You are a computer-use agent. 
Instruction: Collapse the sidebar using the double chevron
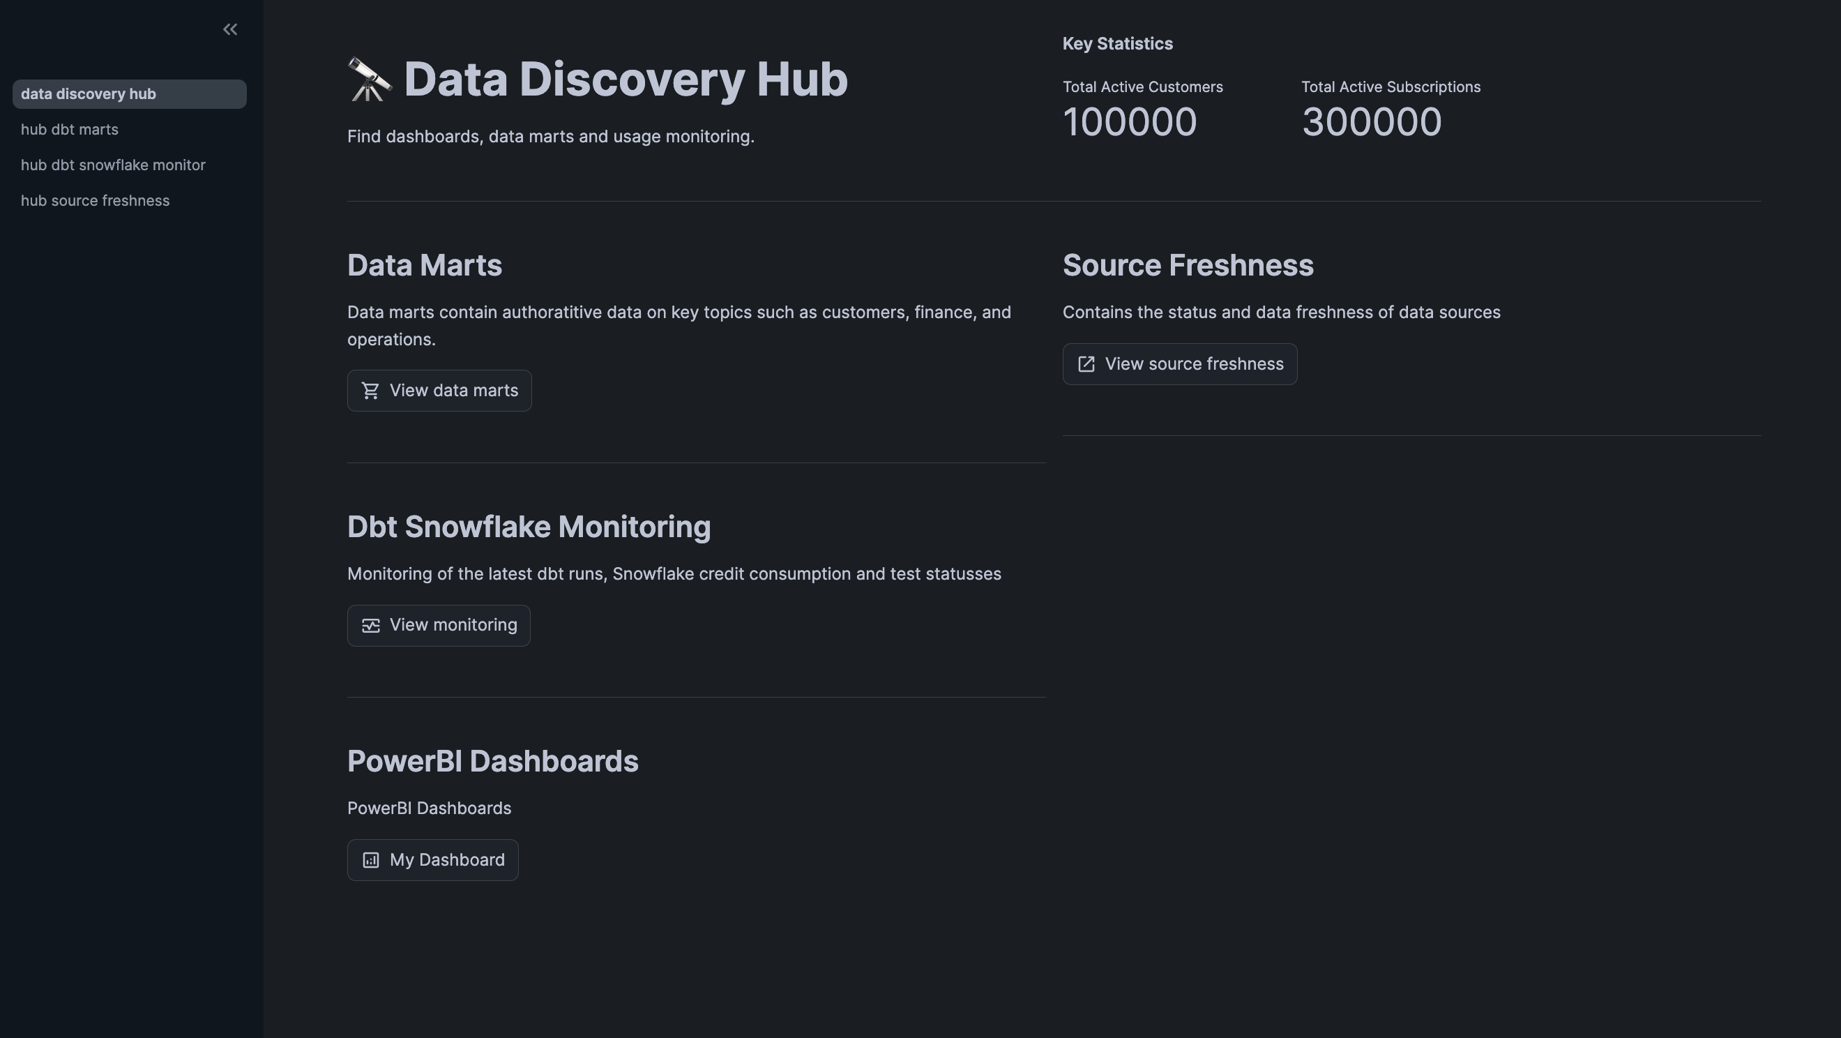pyautogui.click(x=230, y=29)
